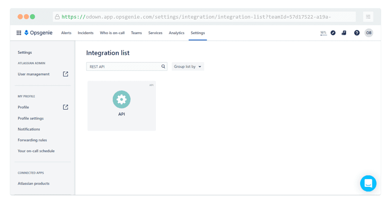Focus the REST API search field
The height and width of the screenshot is (203, 391).
pyautogui.click(x=124, y=67)
